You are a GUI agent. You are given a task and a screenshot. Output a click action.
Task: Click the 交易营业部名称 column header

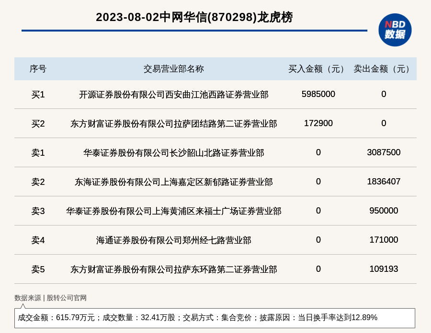pyautogui.click(x=174, y=69)
